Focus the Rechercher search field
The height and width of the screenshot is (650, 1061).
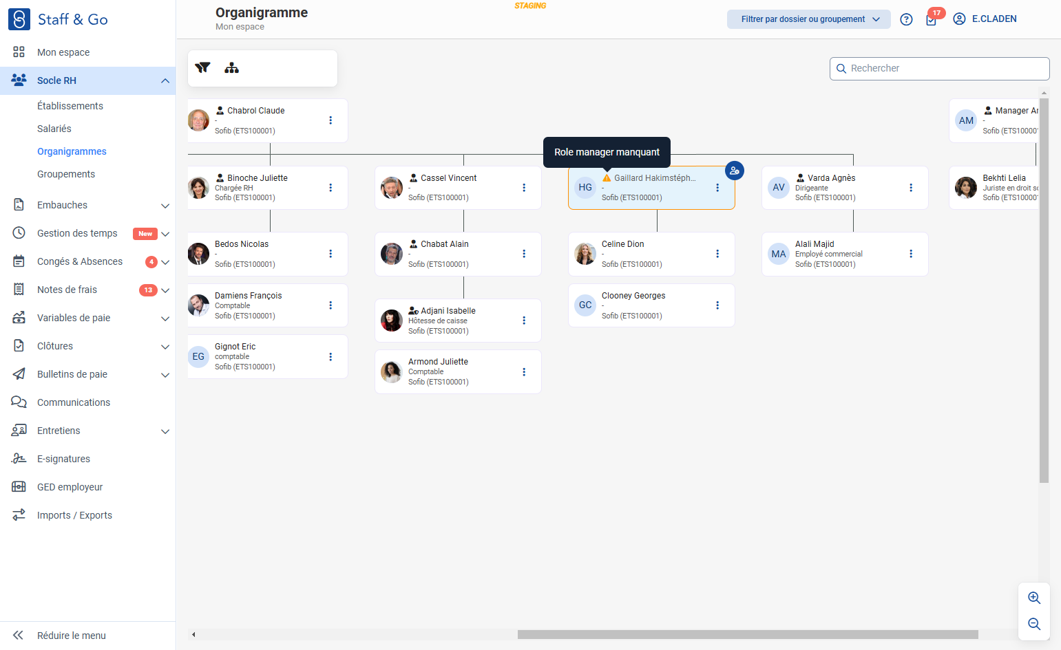[x=940, y=69]
